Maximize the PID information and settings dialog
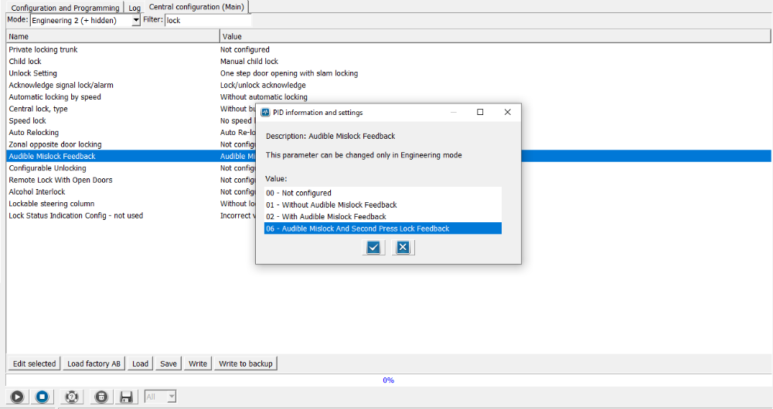The height and width of the screenshot is (409, 773). pyautogui.click(x=480, y=112)
